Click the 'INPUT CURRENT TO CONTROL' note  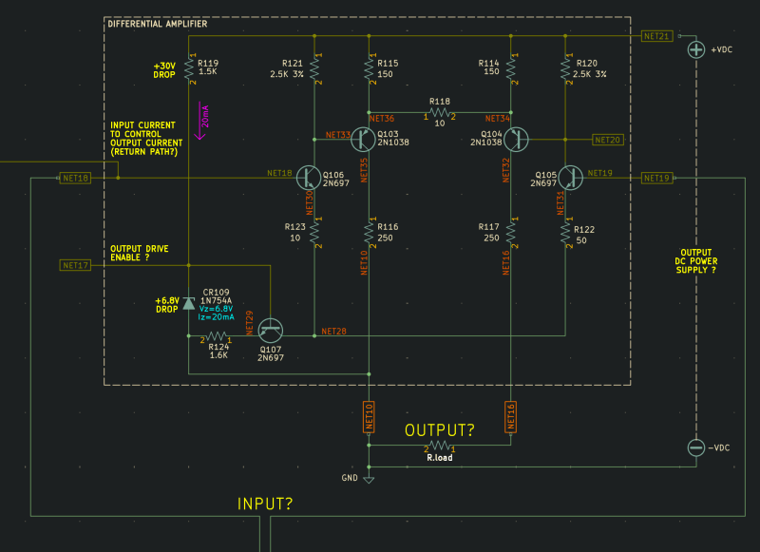tap(146, 138)
